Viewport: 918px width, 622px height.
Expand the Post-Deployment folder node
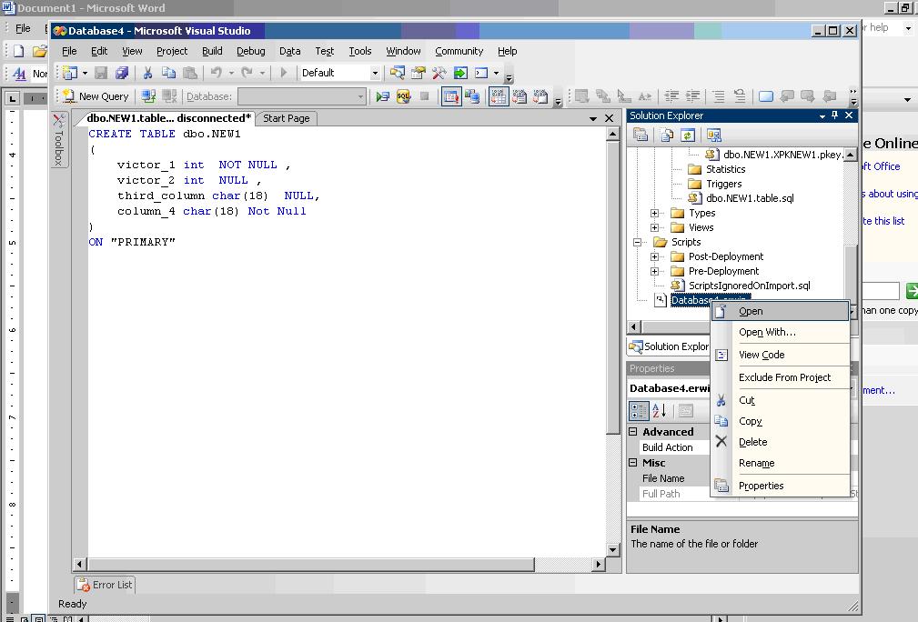pyautogui.click(x=654, y=256)
